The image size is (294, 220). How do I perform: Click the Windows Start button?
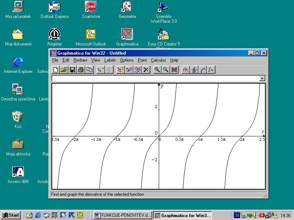11,215
